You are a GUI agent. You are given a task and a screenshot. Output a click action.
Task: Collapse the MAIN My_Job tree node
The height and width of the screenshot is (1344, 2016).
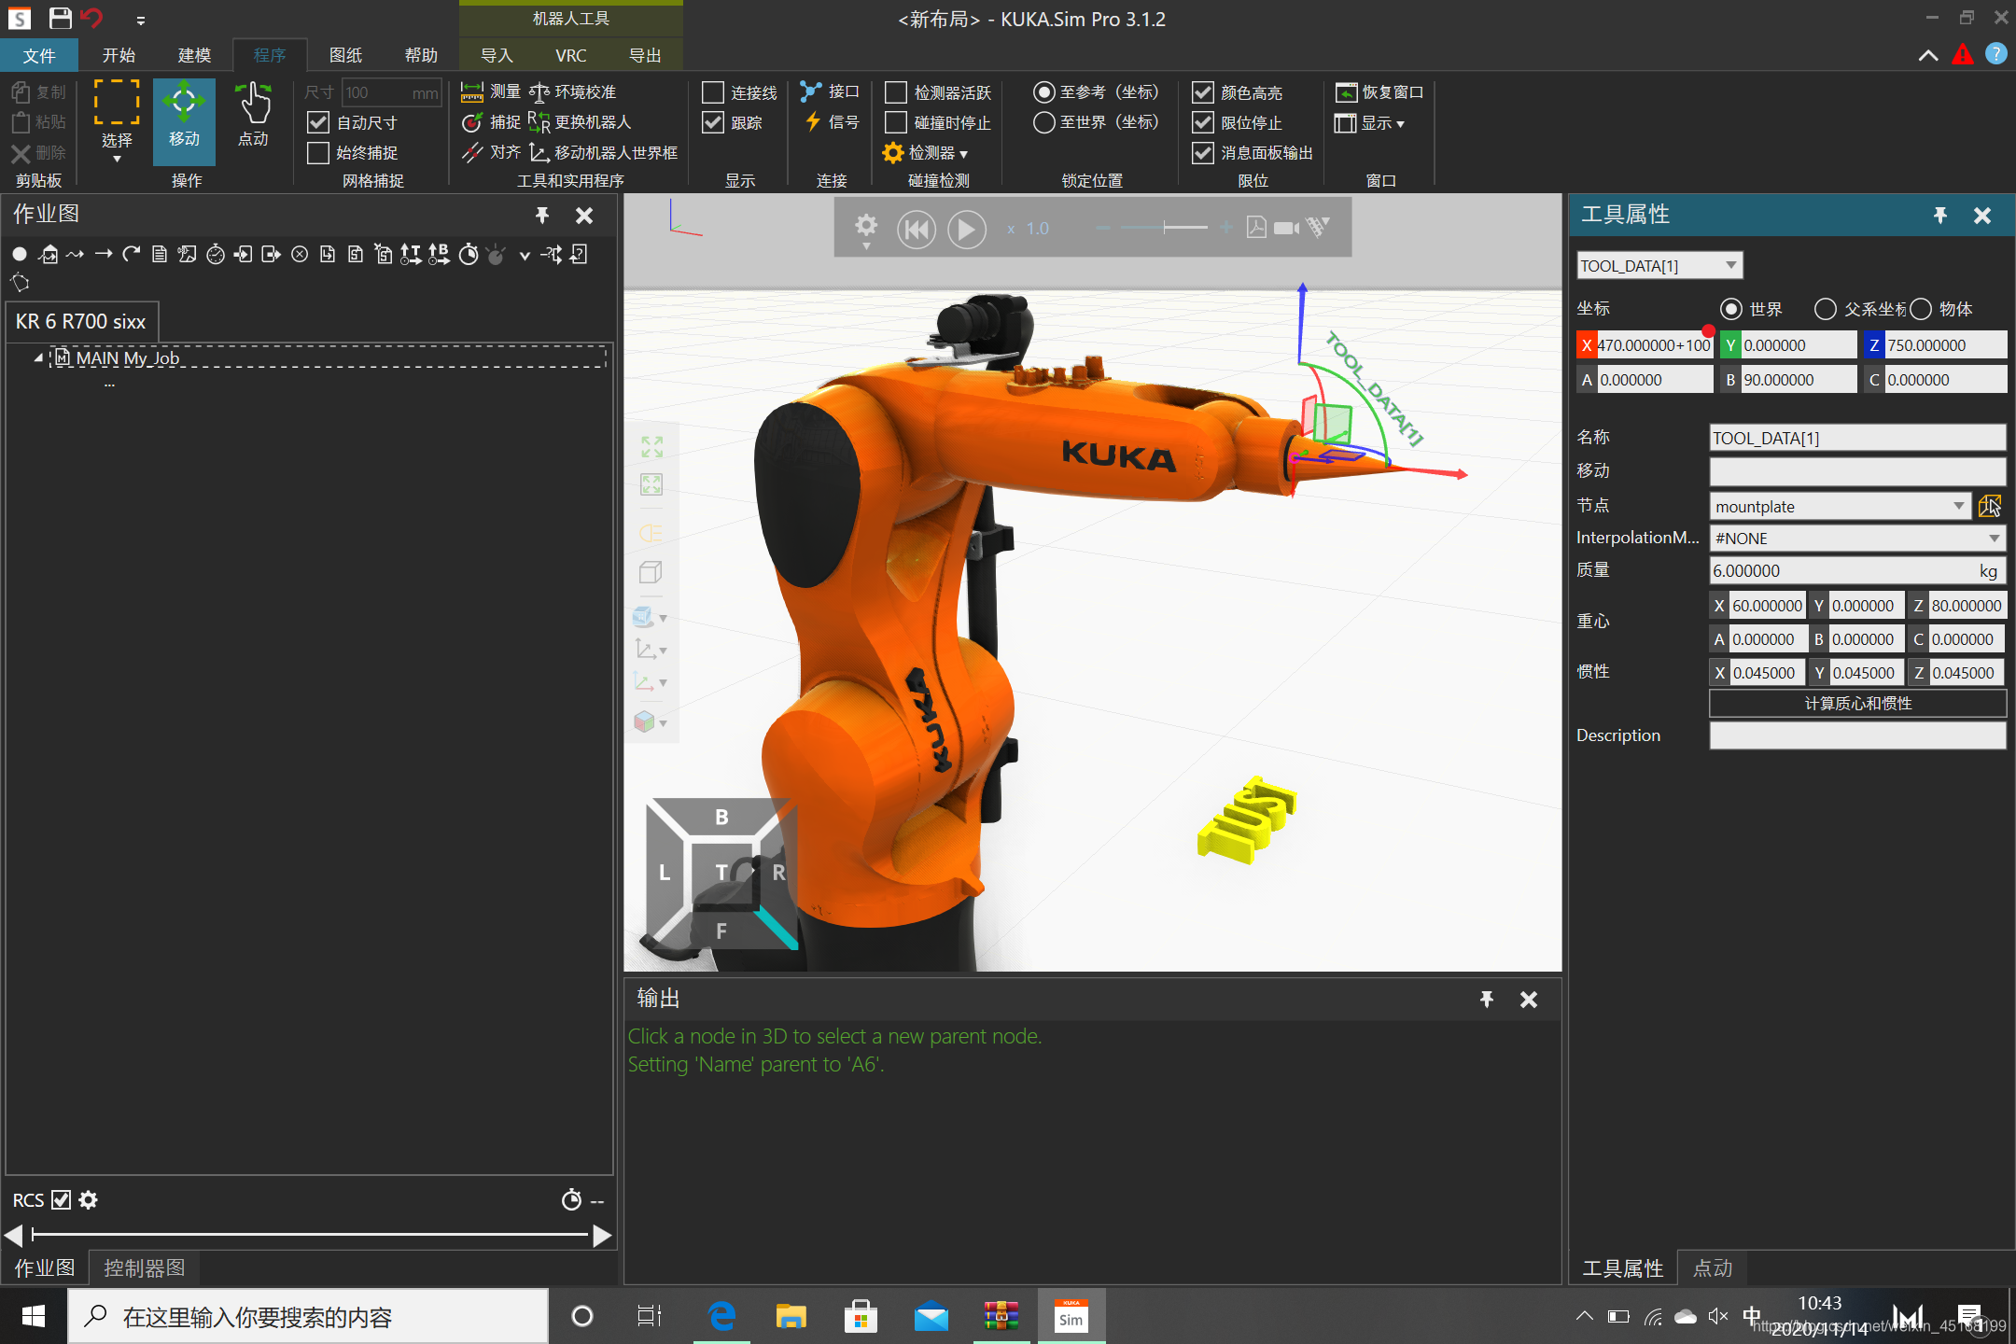click(38, 357)
